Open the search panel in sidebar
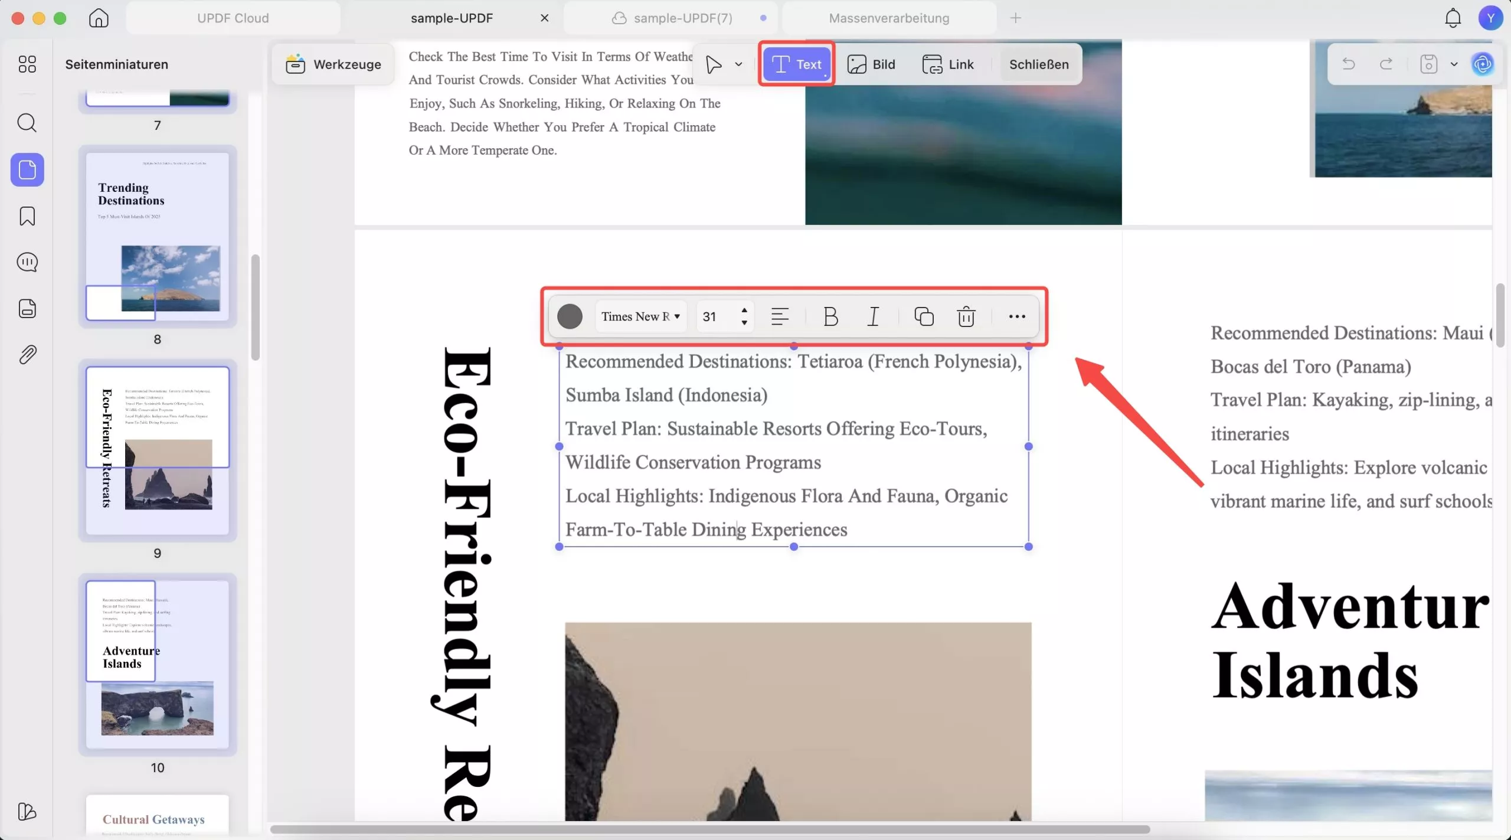The height and width of the screenshot is (840, 1511). coord(27,123)
